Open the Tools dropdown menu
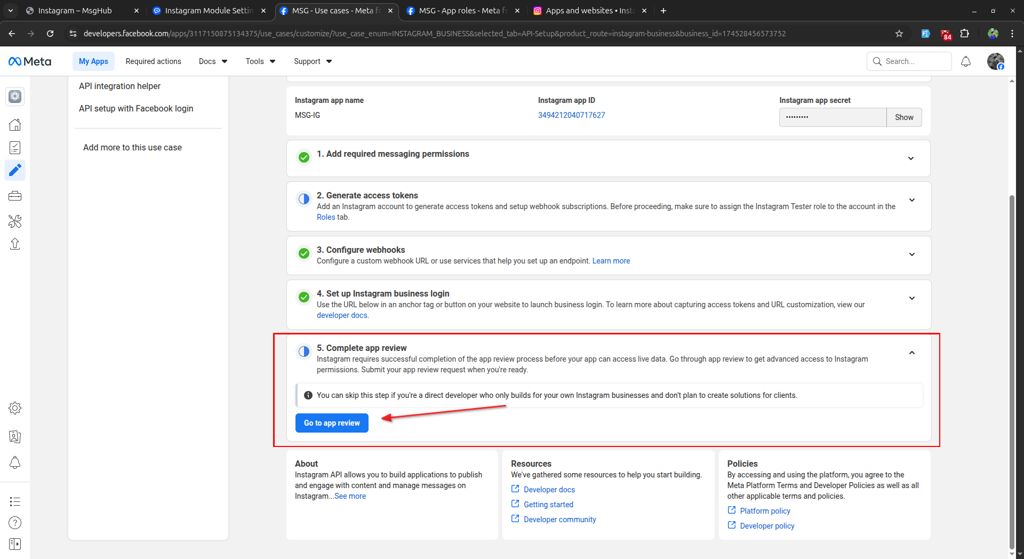This screenshot has width=1024, height=559. click(260, 61)
